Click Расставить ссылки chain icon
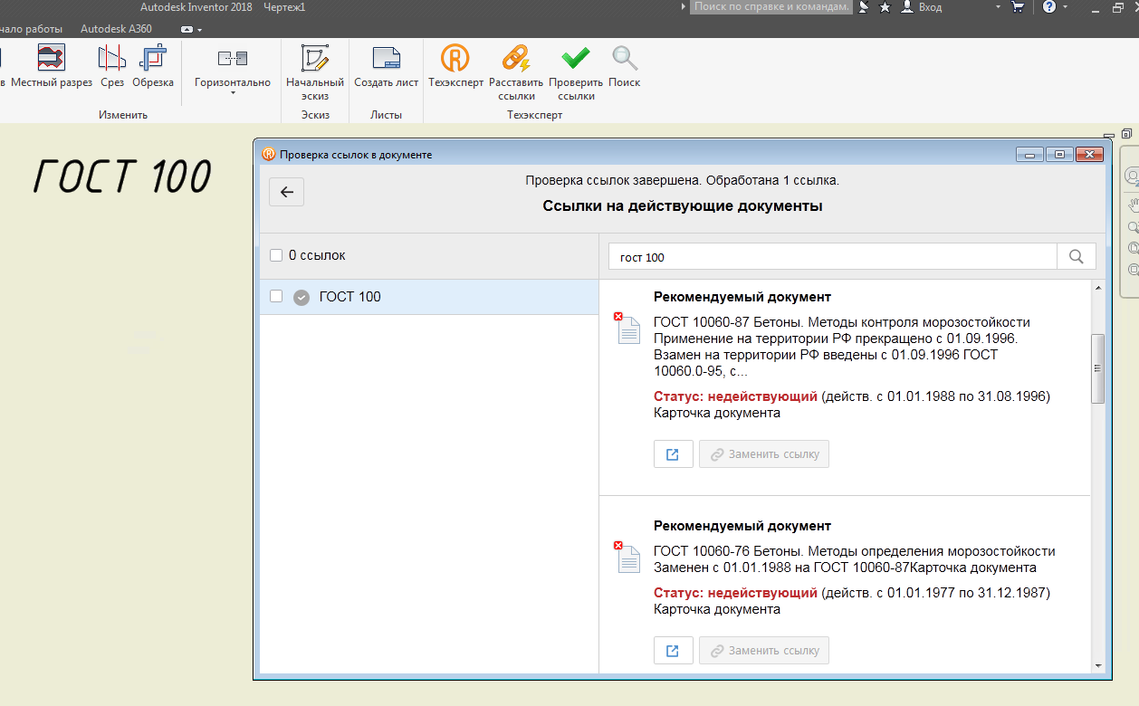 pyautogui.click(x=515, y=60)
